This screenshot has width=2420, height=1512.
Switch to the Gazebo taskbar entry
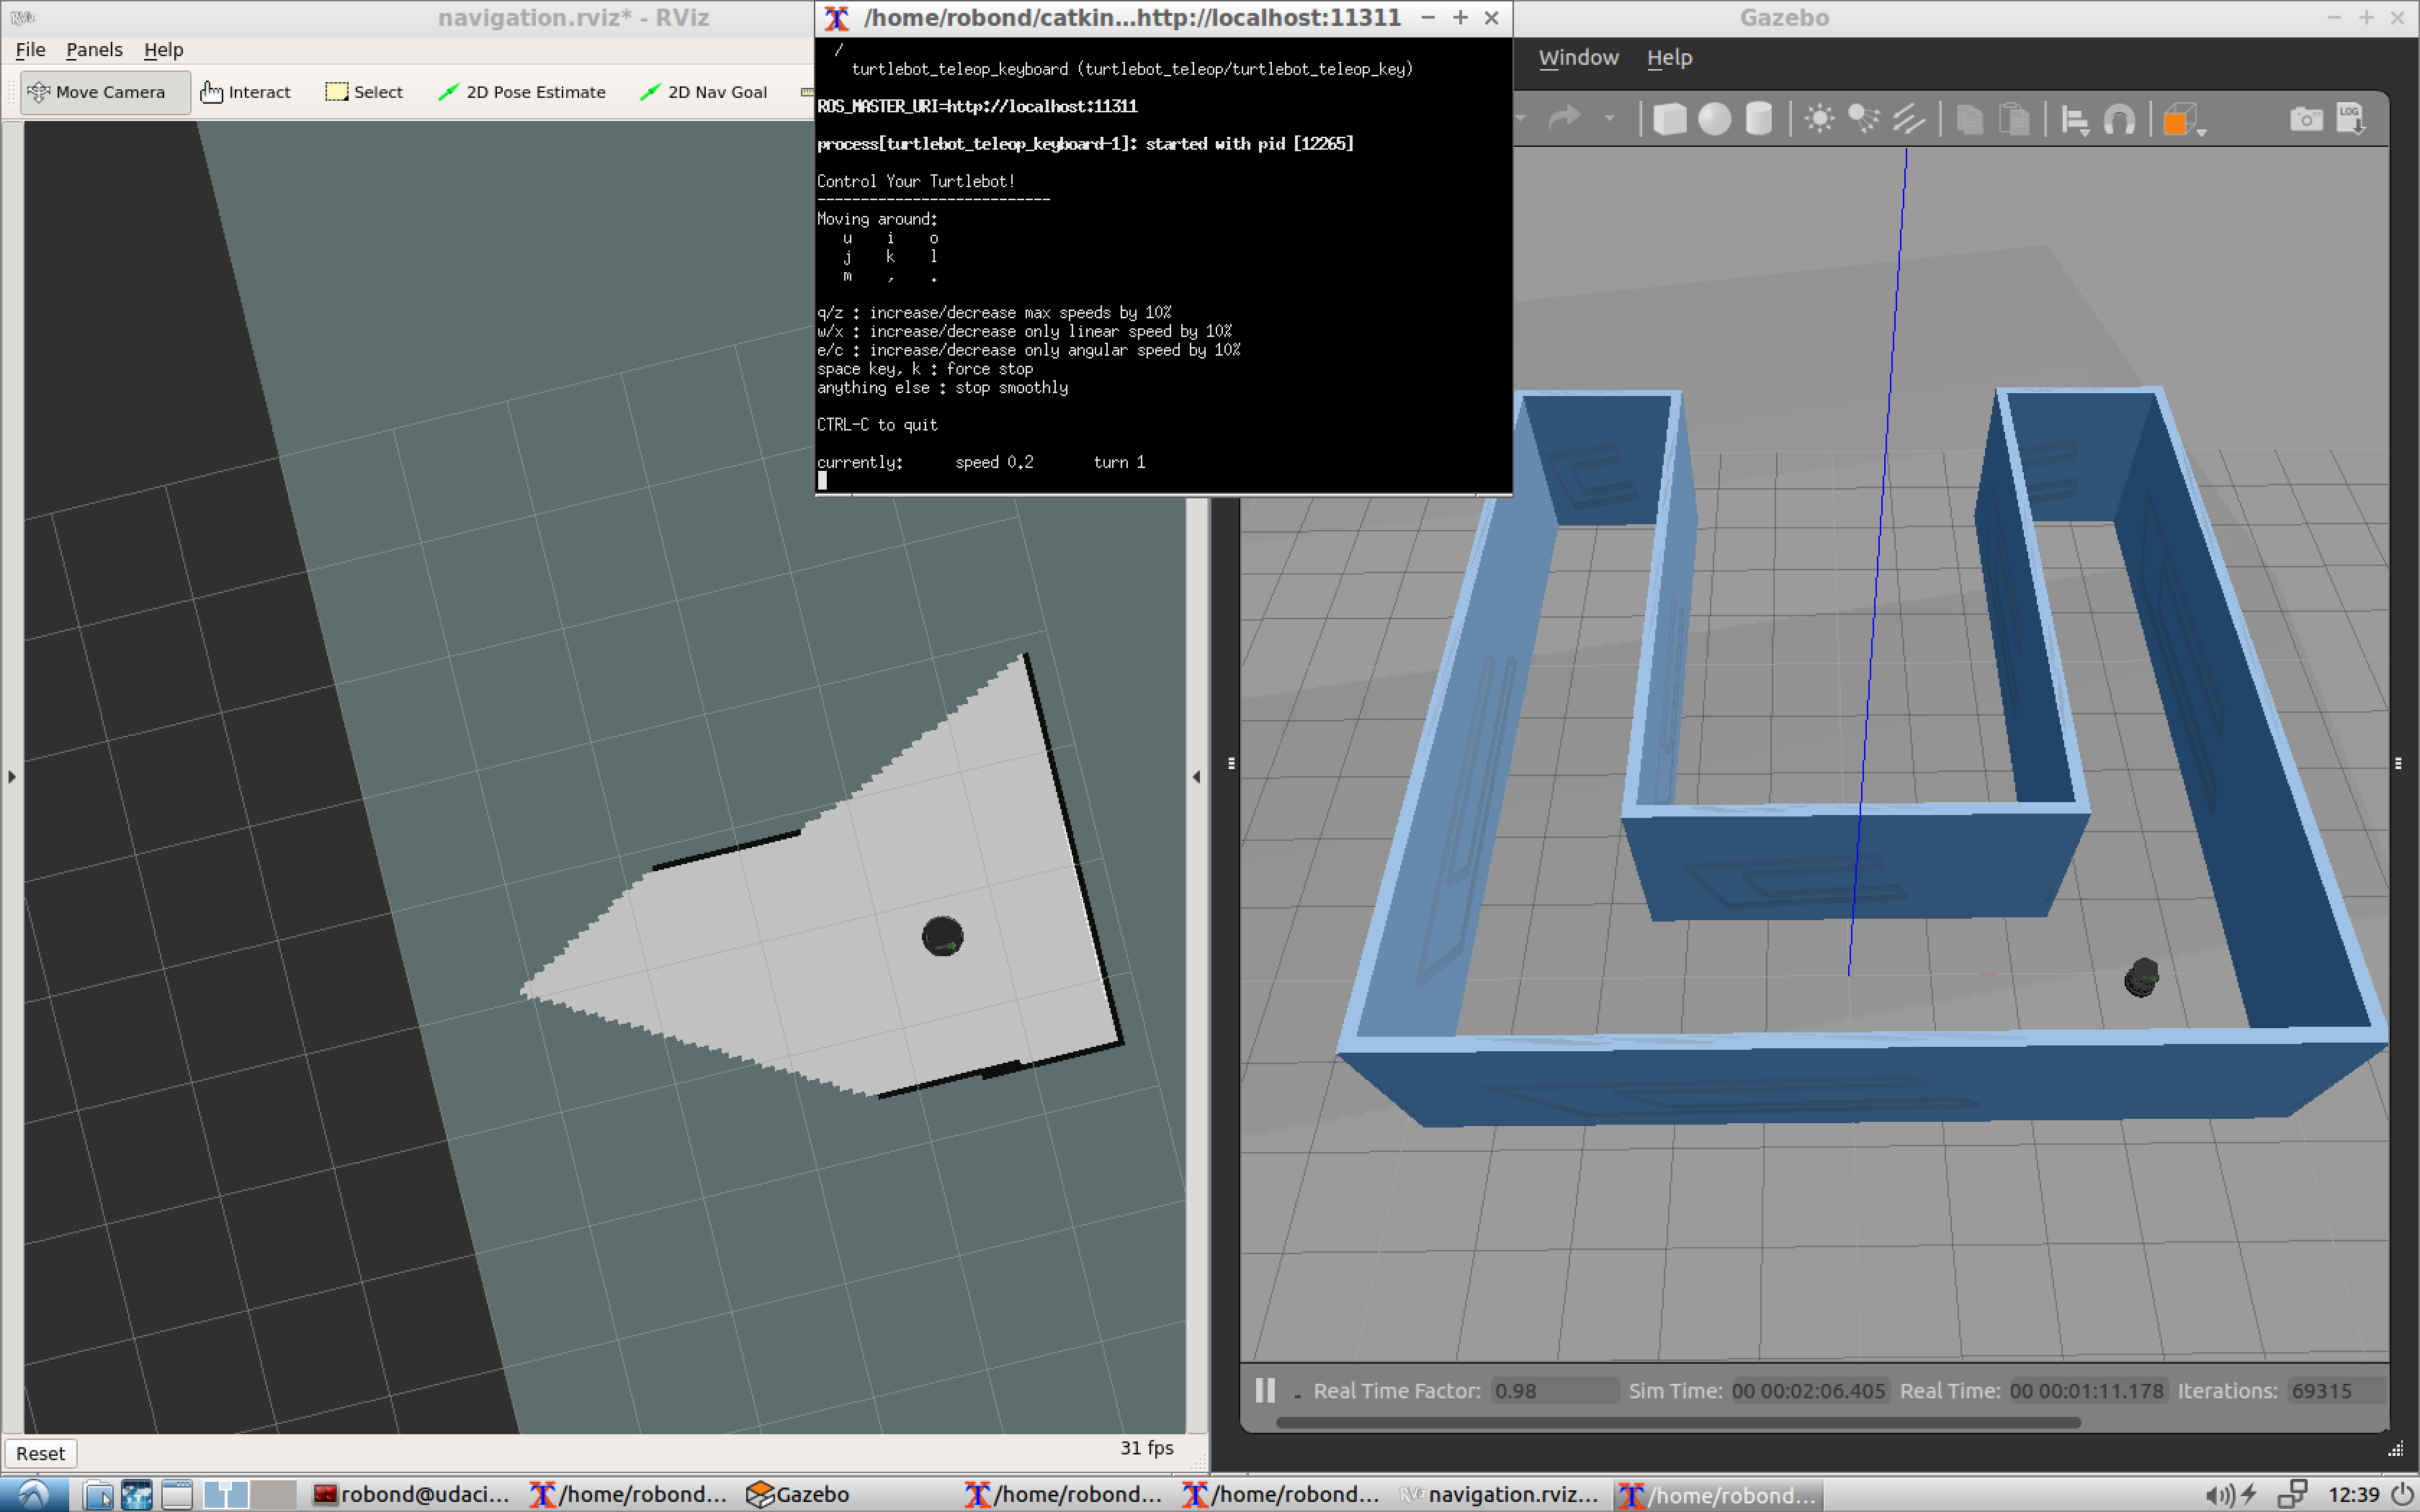point(798,1495)
